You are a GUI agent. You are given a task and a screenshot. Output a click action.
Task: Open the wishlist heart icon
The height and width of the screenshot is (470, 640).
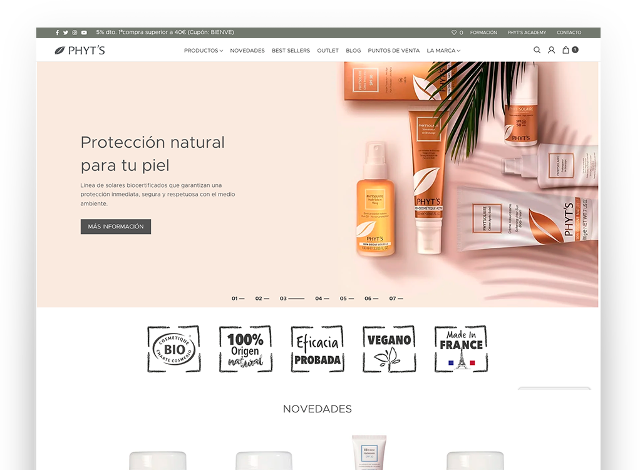pos(454,33)
